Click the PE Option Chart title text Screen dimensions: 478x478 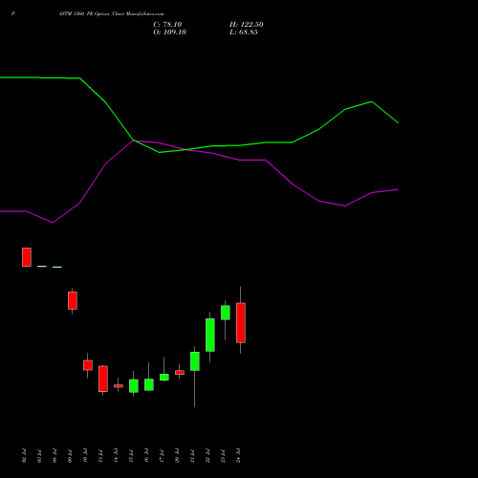[x=112, y=14]
